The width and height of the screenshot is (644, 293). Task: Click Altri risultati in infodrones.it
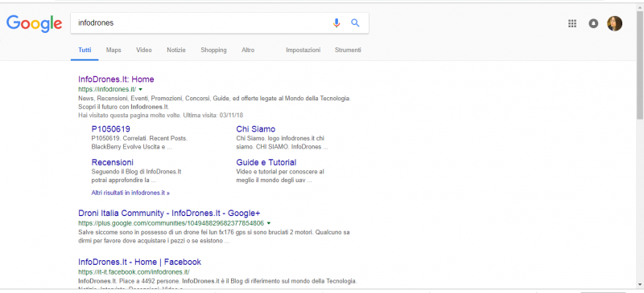tap(130, 193)
